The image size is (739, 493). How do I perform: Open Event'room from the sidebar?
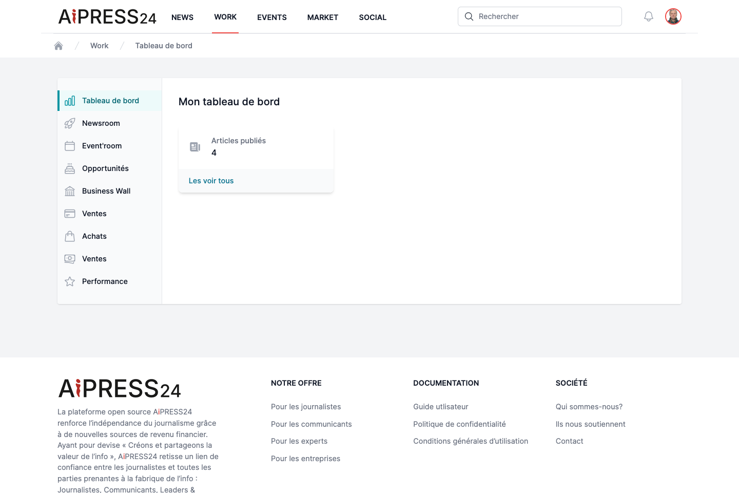110,146
